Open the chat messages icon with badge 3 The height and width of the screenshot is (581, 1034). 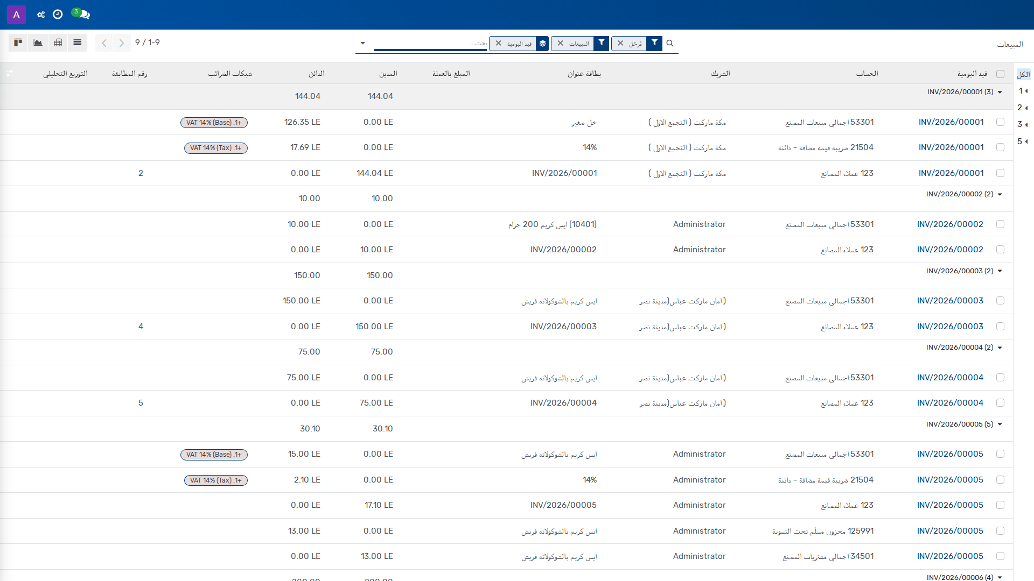[x=81, y=14]
